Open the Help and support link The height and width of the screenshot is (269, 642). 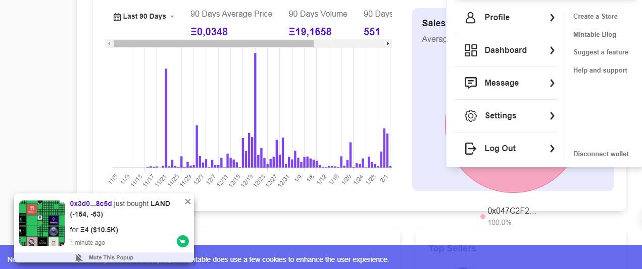[600, 70]
